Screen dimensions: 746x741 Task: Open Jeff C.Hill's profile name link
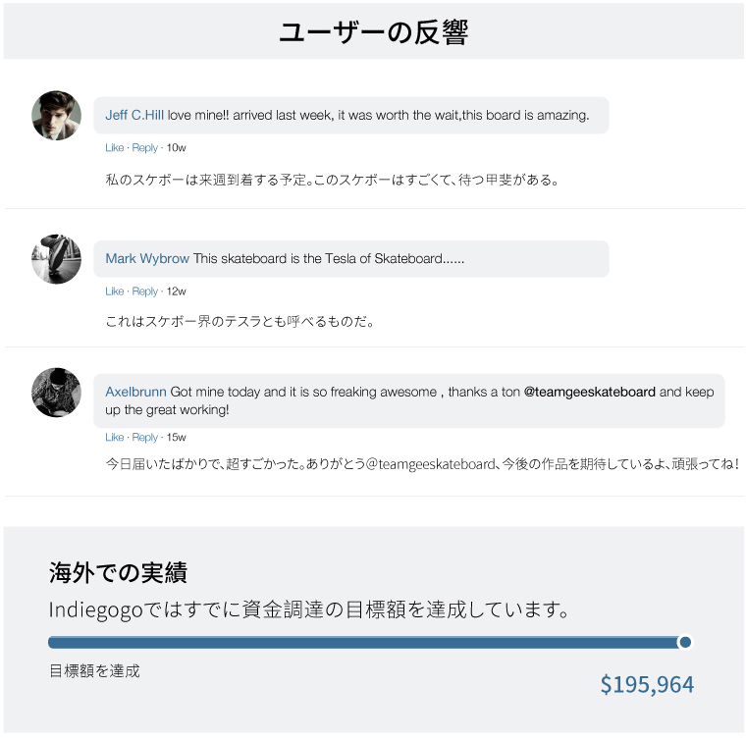134,116
